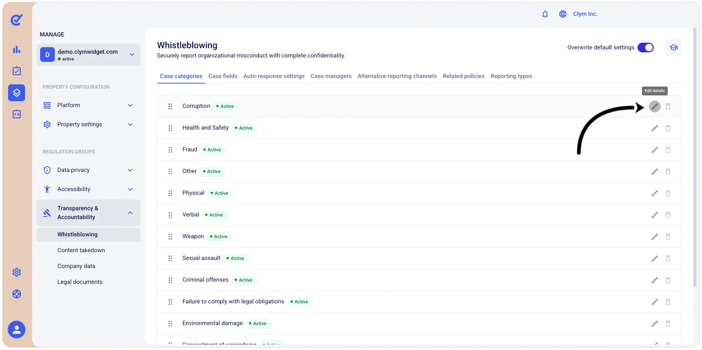Switch to Auto-response settings tab
Image resolution: width=702 pixels, height=350 pixels.
[x=274, y=76]
